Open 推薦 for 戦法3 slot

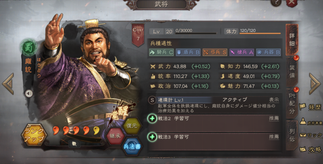274,137
